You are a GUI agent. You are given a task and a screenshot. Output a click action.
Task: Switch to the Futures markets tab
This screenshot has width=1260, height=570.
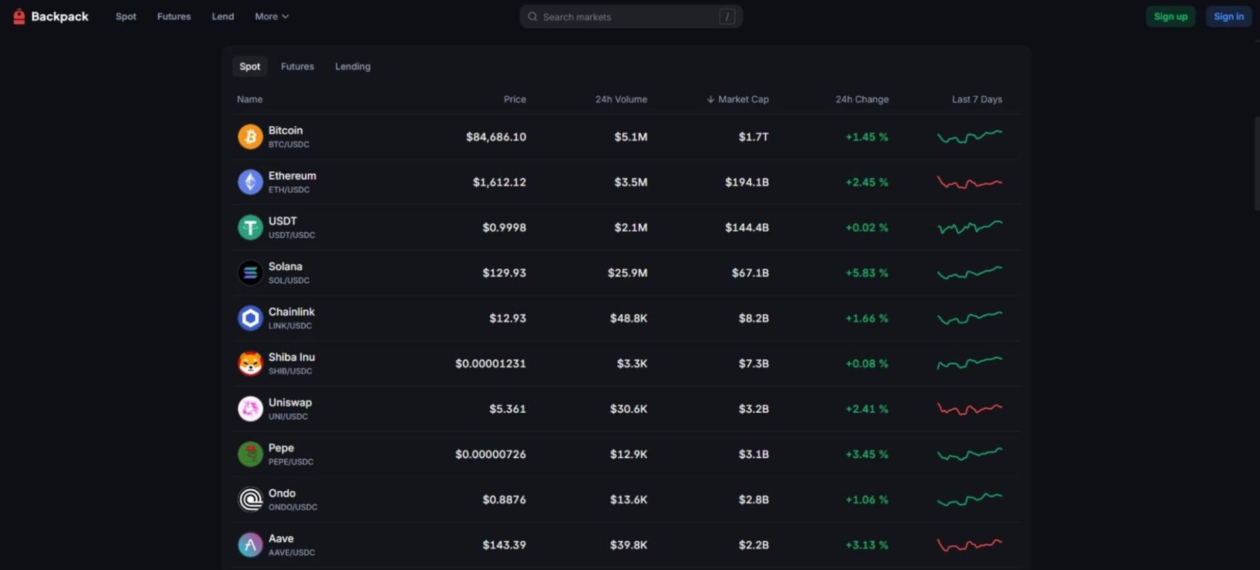pyautogui.click(x=297, y=66)
